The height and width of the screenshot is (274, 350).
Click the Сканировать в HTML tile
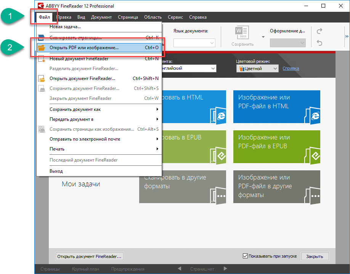pos(194,107)
